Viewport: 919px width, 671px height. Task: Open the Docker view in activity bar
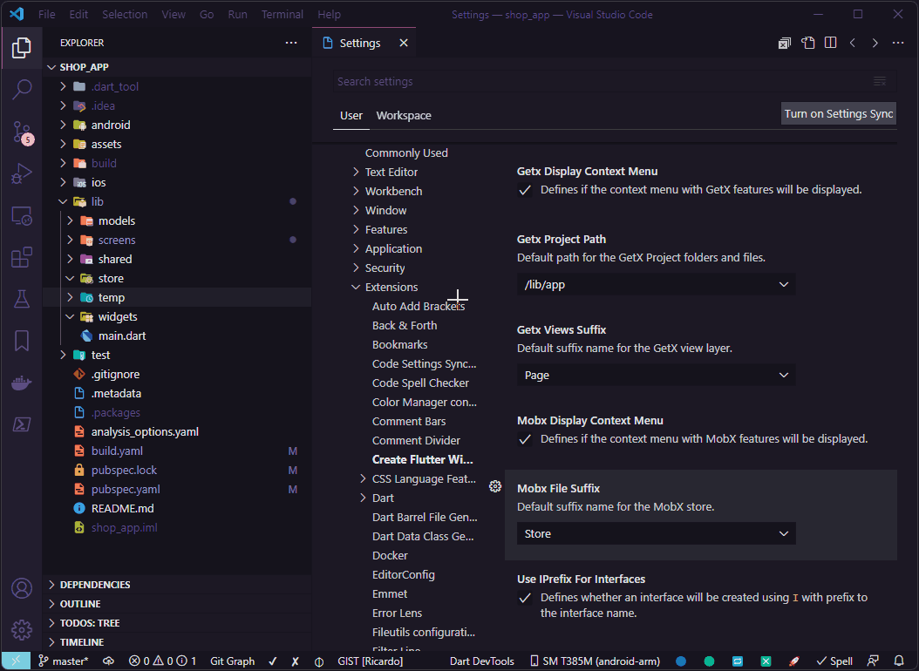pos(22,383)
